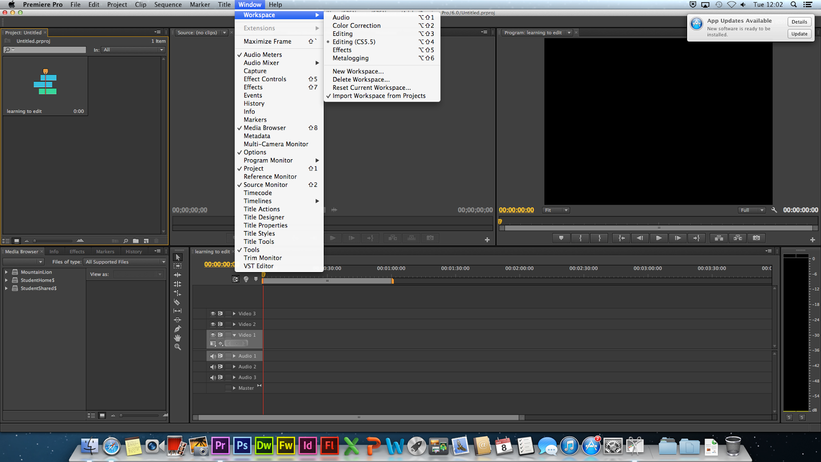The image size is (821, 462).
Task: Go to In point in Program monitor
Action: (621, 238)
